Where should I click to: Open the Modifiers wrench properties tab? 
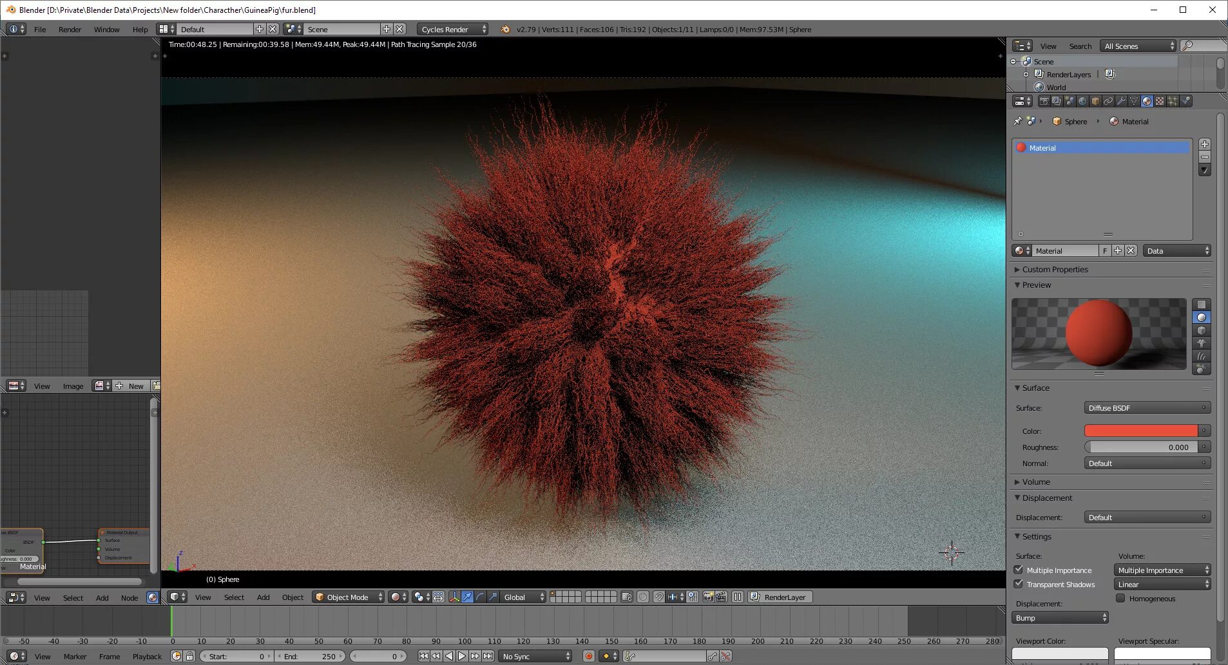(1121, 101)
